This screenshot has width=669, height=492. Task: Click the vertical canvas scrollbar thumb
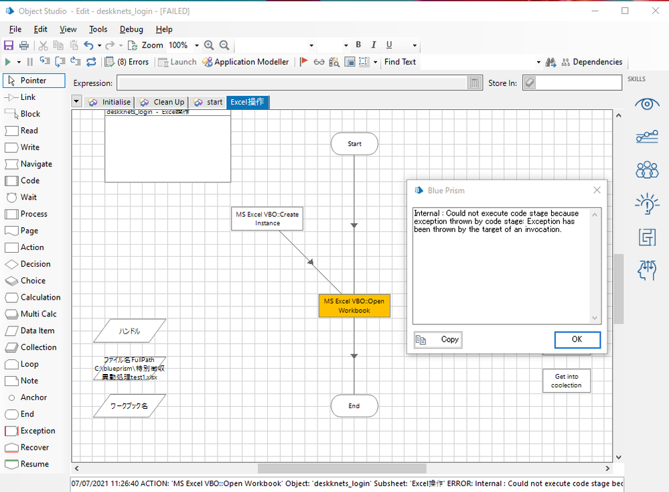[x=619, y=289]
